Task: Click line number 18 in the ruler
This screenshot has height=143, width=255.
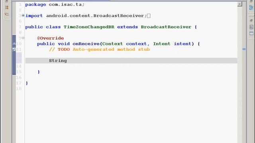Action: tap(19, 89)
